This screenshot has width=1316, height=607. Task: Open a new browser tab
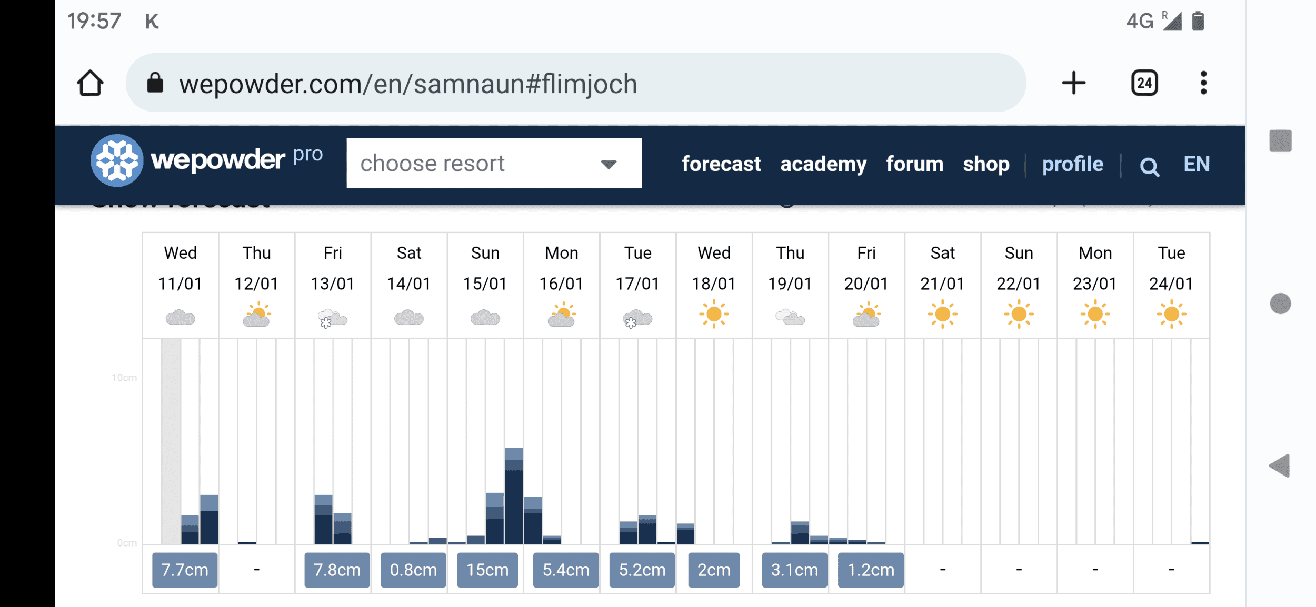pos(1073,83)
